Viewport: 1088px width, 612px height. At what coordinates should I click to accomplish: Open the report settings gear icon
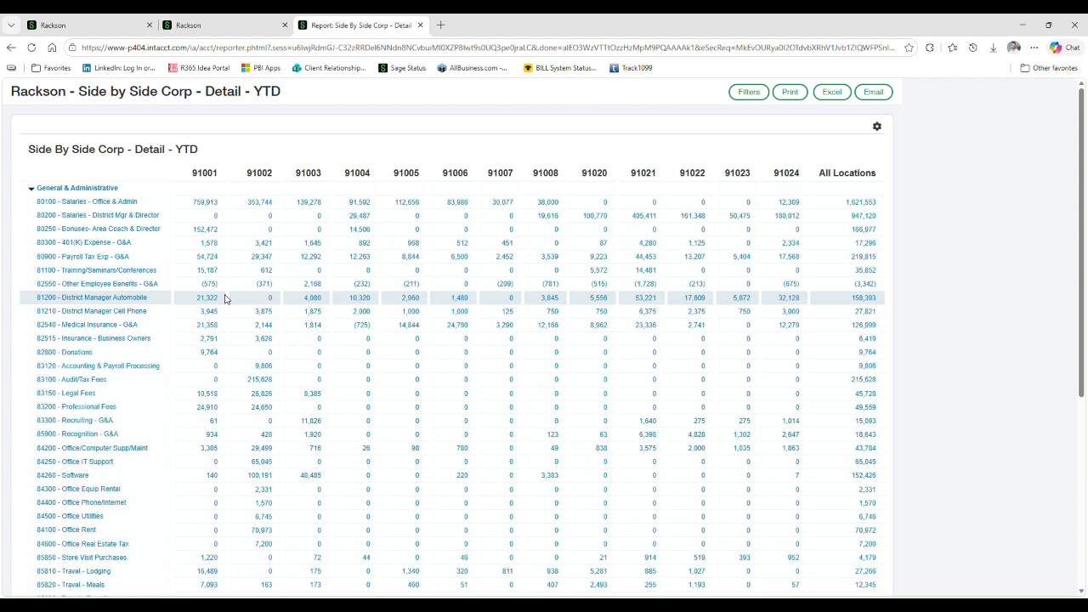tap(876, 127)
